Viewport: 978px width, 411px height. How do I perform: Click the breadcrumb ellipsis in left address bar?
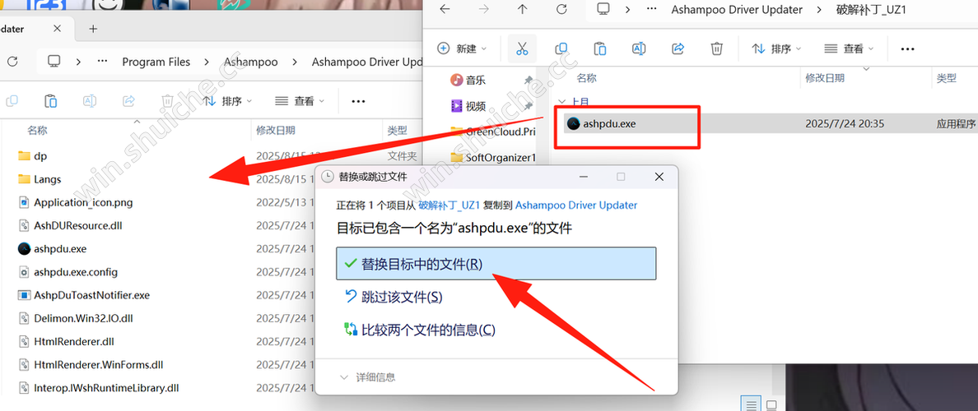(102, 62)
